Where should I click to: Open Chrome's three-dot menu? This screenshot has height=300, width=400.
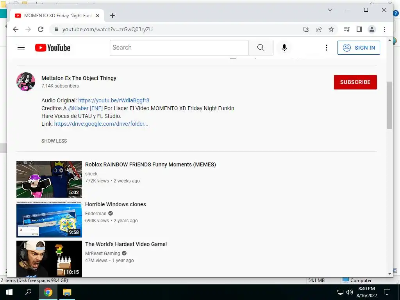click(x=384, y=29)
